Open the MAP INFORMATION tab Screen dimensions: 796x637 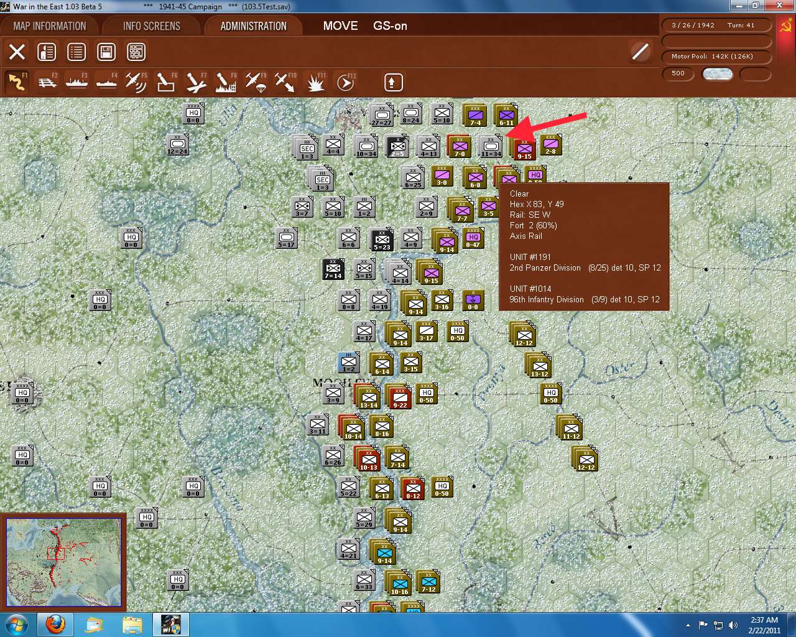50,26
